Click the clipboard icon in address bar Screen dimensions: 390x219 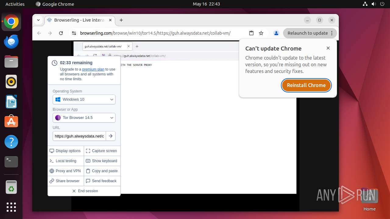251,33
